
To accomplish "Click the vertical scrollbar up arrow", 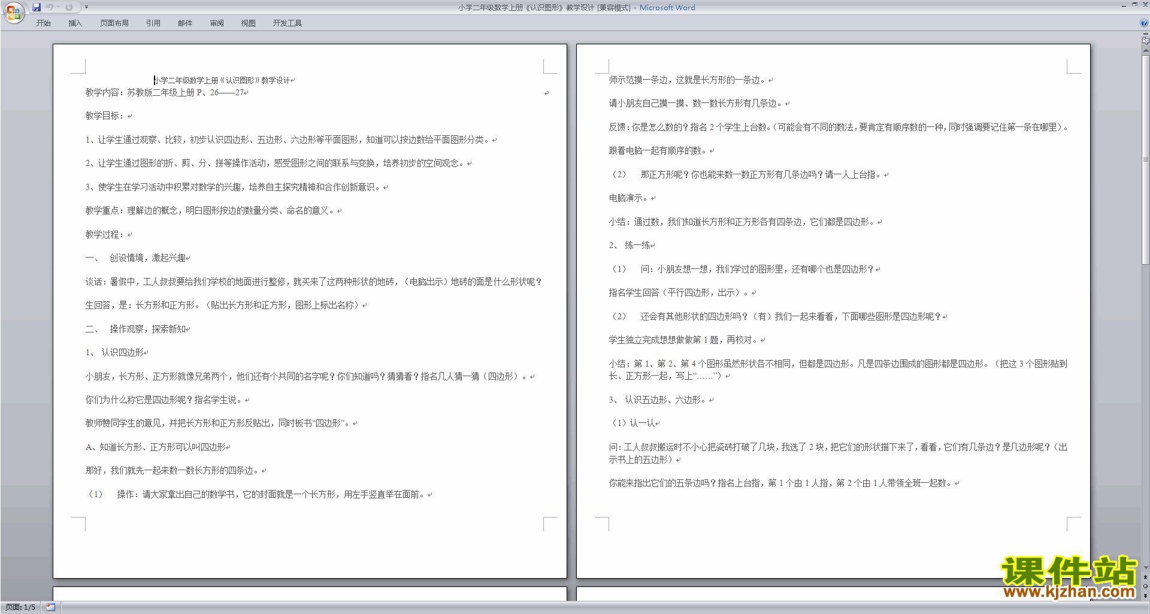I will coord(1145,50).
